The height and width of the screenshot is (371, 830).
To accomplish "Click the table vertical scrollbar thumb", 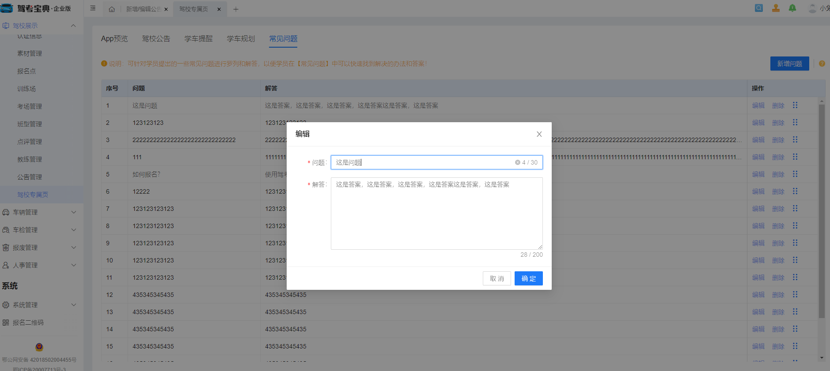I will (822, 211).
